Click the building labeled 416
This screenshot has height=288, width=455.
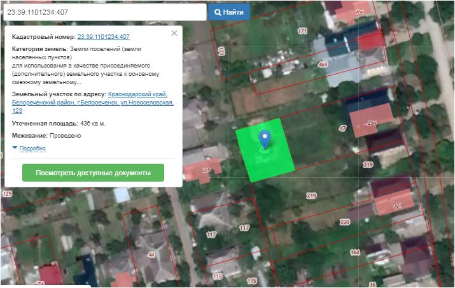pyautogui.click(x=206, y=170)
